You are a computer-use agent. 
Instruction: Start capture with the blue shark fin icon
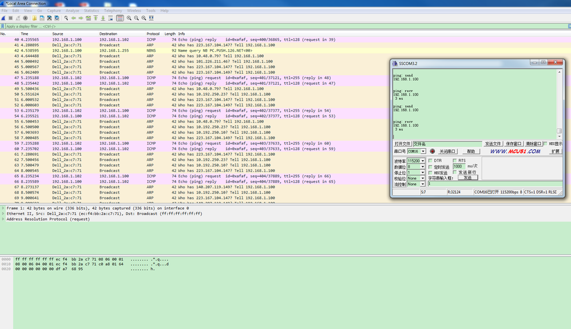[x=3, y=18]
